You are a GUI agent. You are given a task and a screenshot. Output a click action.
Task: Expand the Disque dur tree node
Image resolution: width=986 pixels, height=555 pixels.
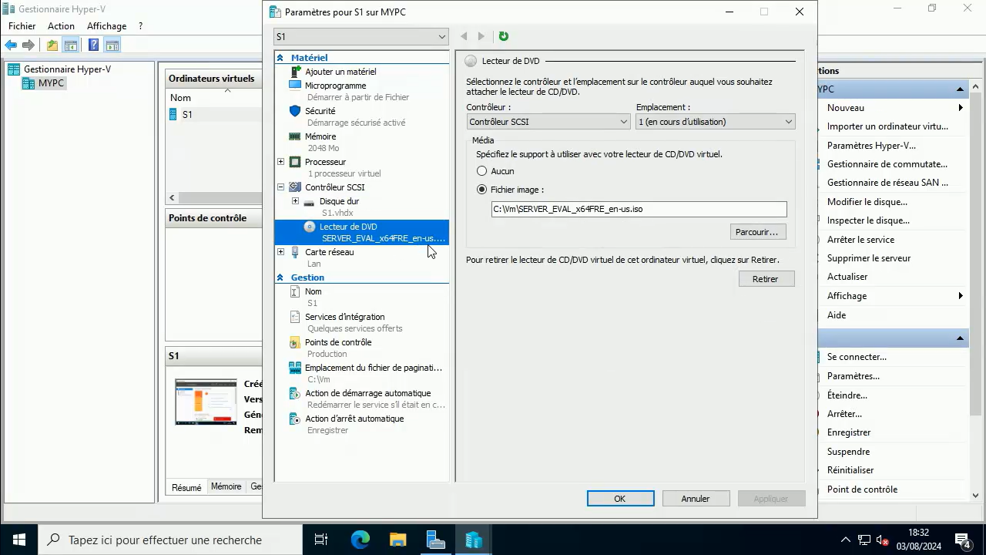296,201
